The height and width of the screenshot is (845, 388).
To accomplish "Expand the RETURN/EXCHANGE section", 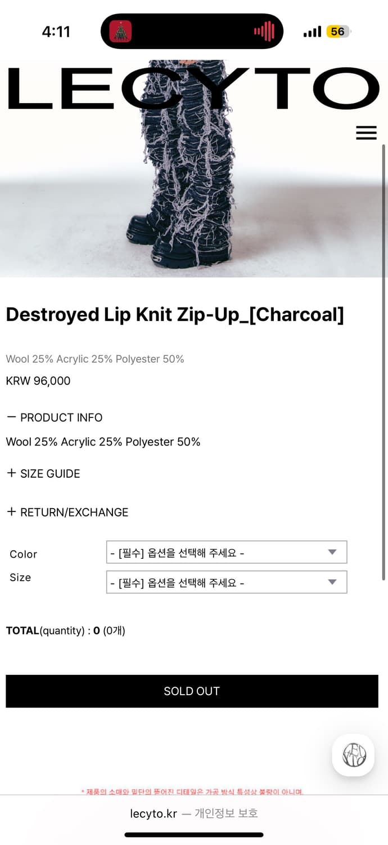I will [x=67, y=512].
